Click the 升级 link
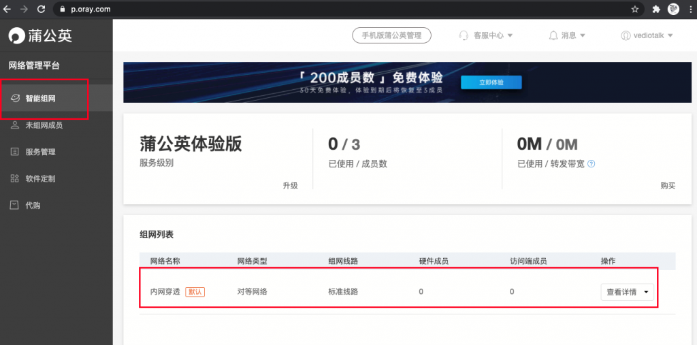697x345 pixels. click(290, 186)
